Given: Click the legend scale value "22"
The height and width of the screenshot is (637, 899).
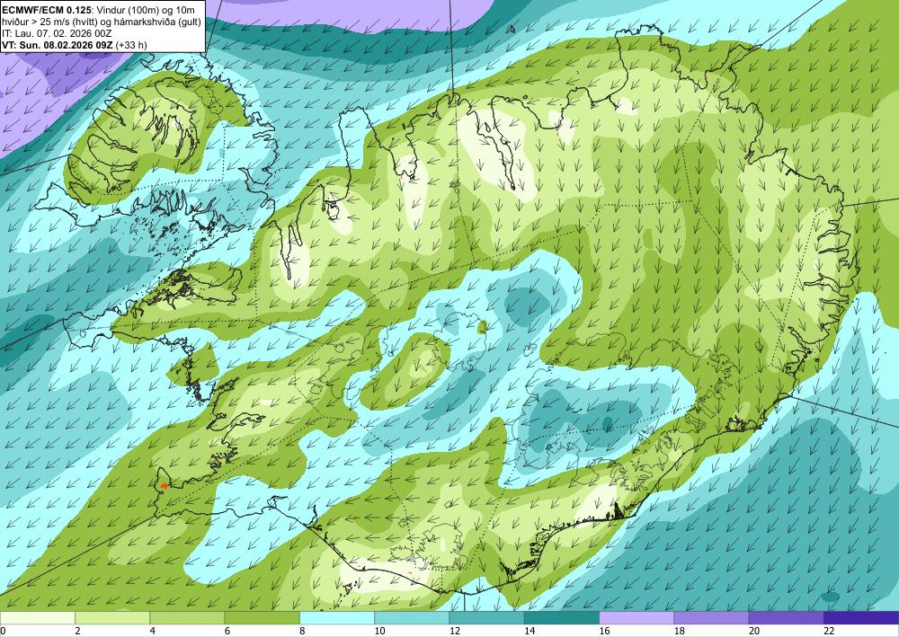Looking at the screenshot, I should click(830, 631).
